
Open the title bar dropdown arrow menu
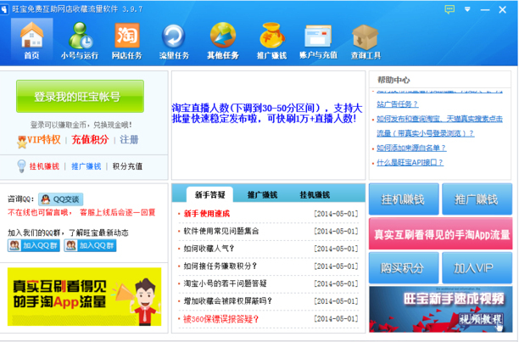[x=467, y=9]
